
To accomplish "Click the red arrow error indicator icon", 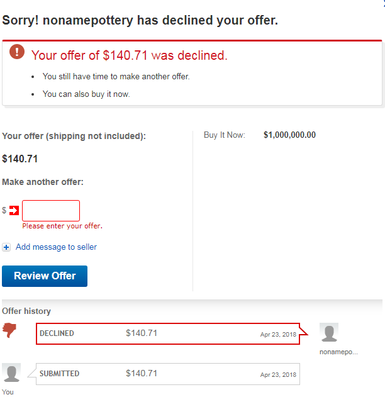I will [x=14, y=210].
